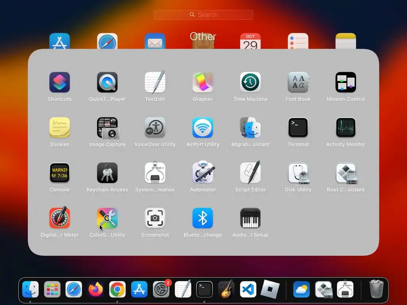Open ColorSync Utility
Image resolution: width=407 pixels, height=305 pixels.
[107, 218]
